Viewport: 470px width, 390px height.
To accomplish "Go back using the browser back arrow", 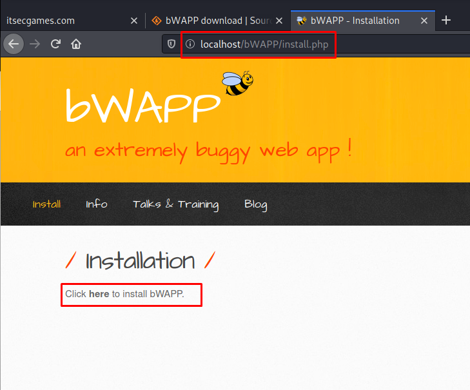I will point(14,44).
